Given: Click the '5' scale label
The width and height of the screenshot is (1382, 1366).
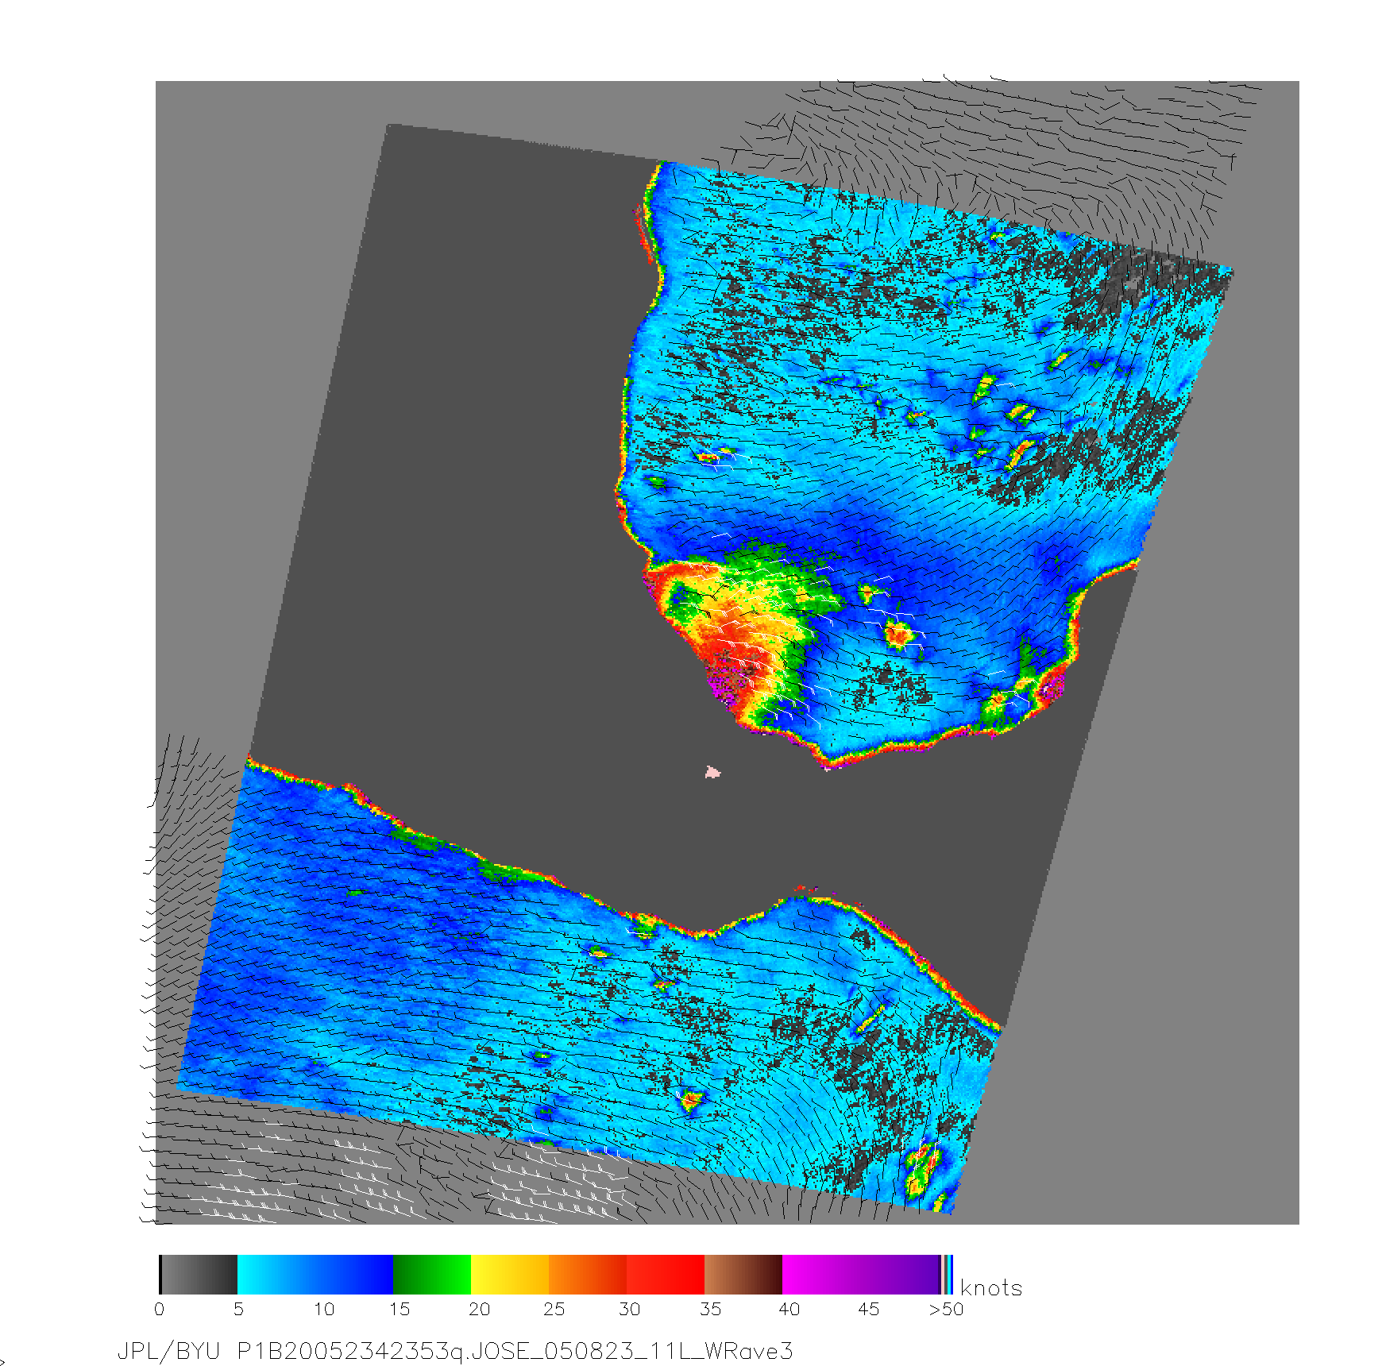Looking at the screenshot, I should tap(238, 1309).
